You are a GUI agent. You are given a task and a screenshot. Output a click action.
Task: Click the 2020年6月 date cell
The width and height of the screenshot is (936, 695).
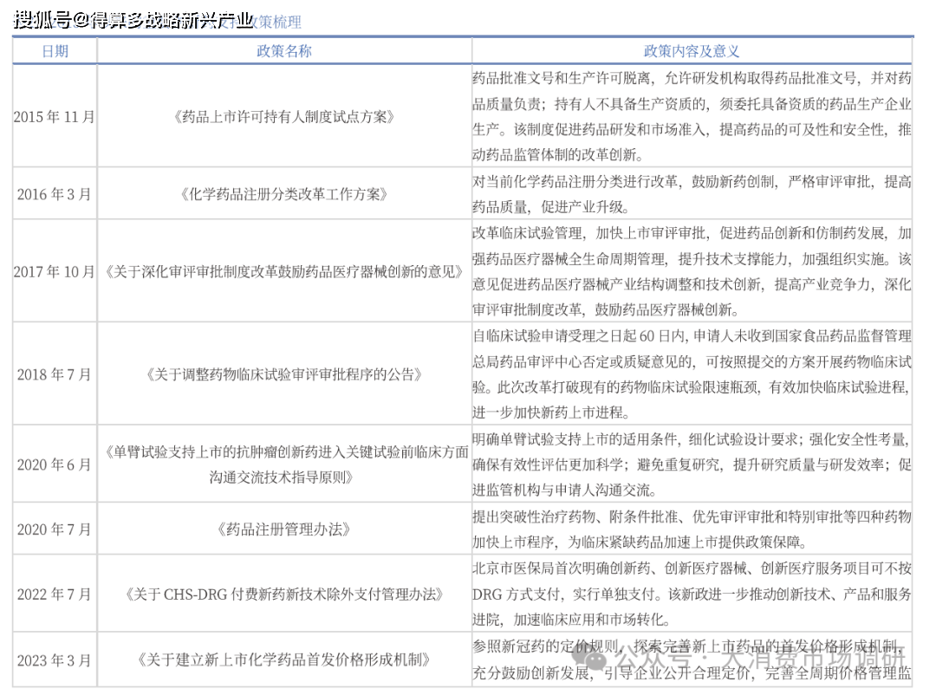(55, 464)
